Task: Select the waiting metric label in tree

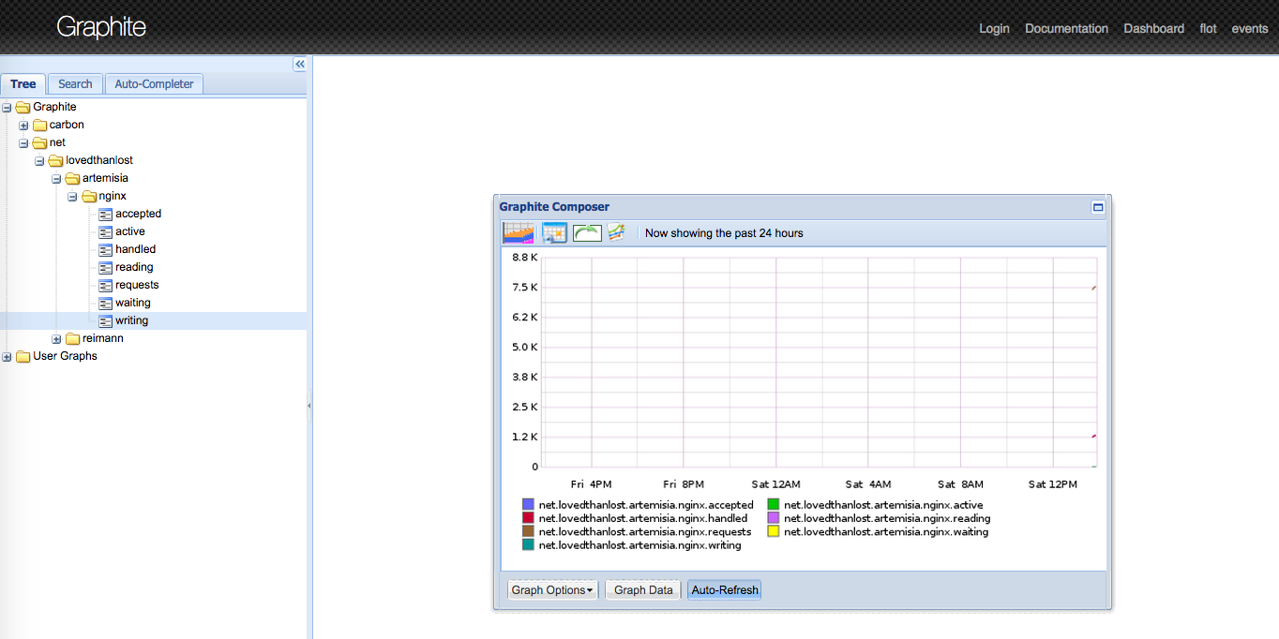Action: (x=133, y=303)
